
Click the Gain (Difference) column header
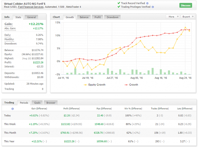(x=39, y=109)
